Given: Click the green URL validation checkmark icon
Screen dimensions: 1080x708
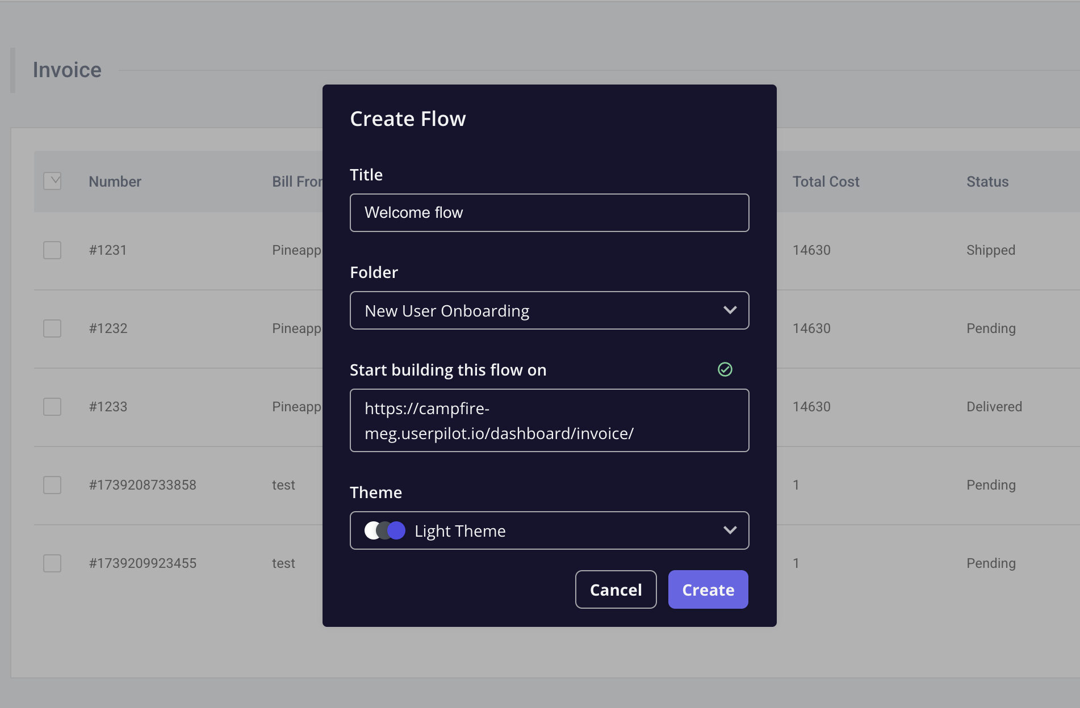Looking at the screenshot, I should (725, 369).
